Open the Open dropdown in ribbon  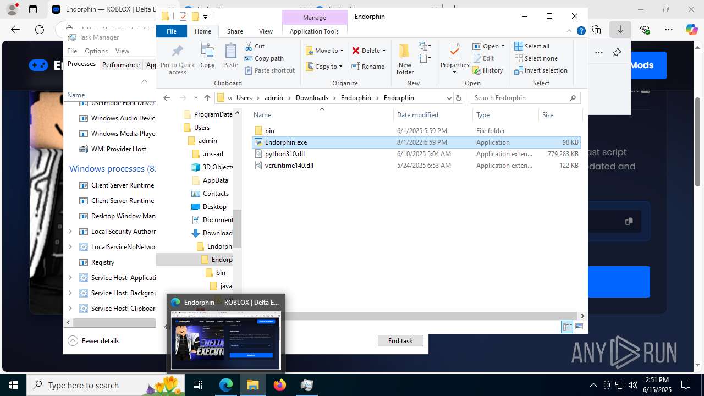[x=488, y=46]
